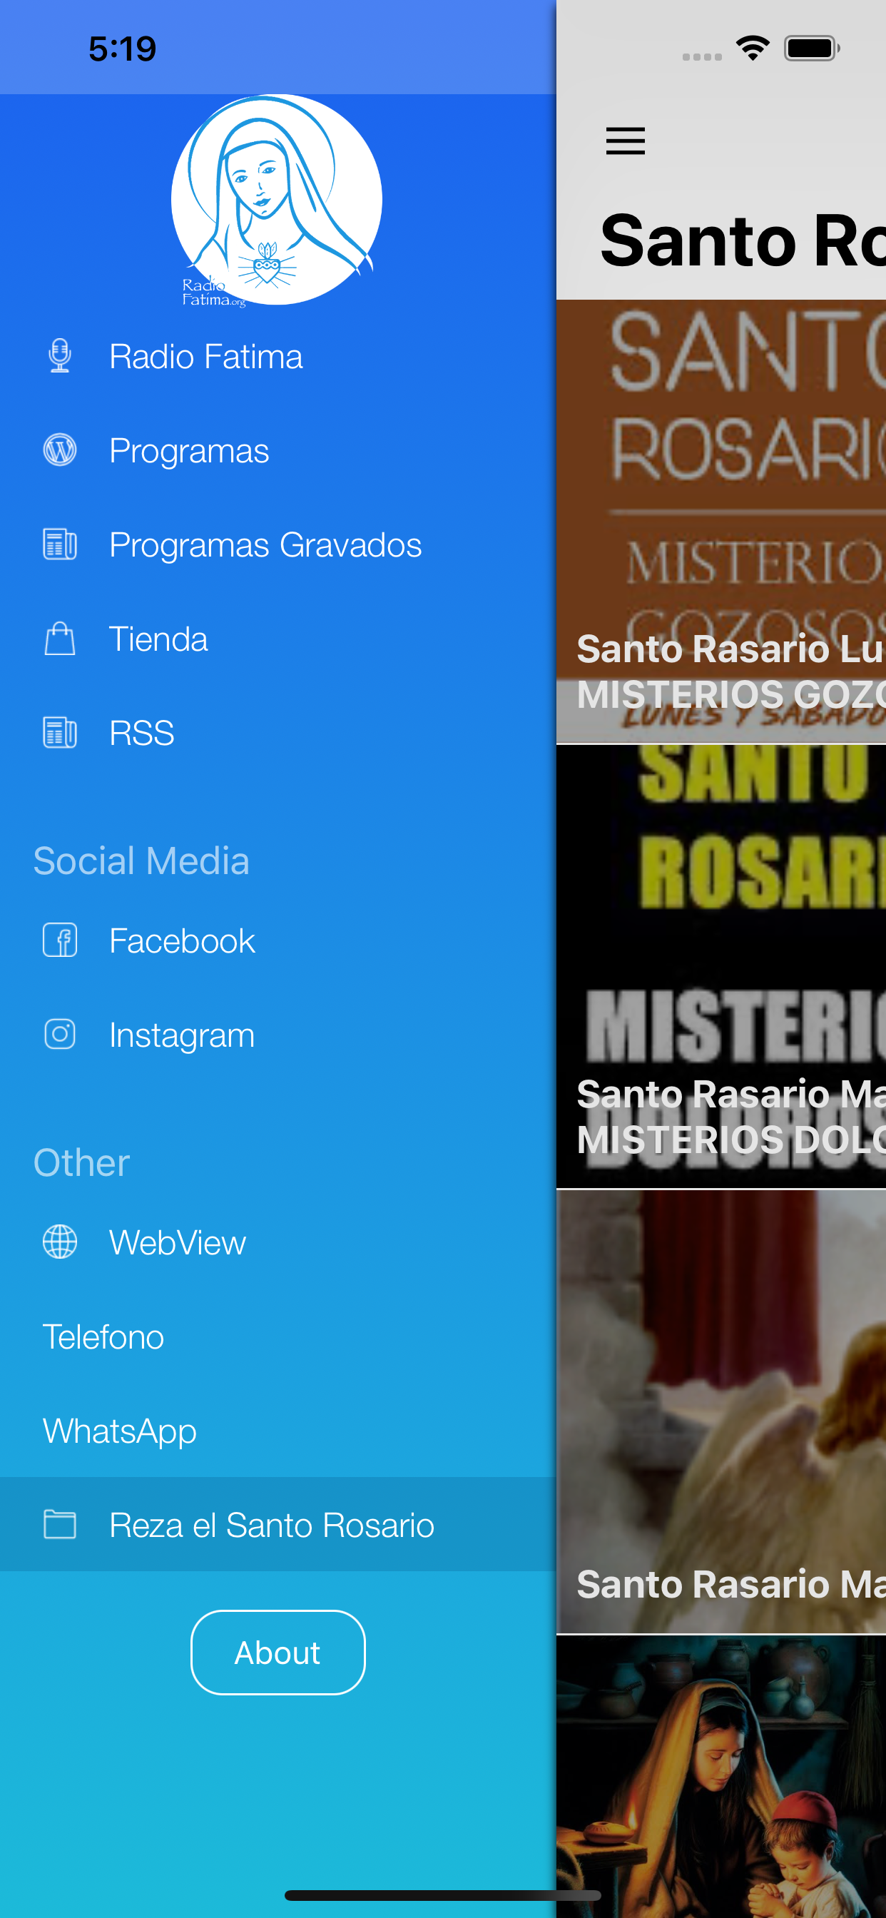
Task: Open Facebook from Social Media
Action: pos(277,940)
